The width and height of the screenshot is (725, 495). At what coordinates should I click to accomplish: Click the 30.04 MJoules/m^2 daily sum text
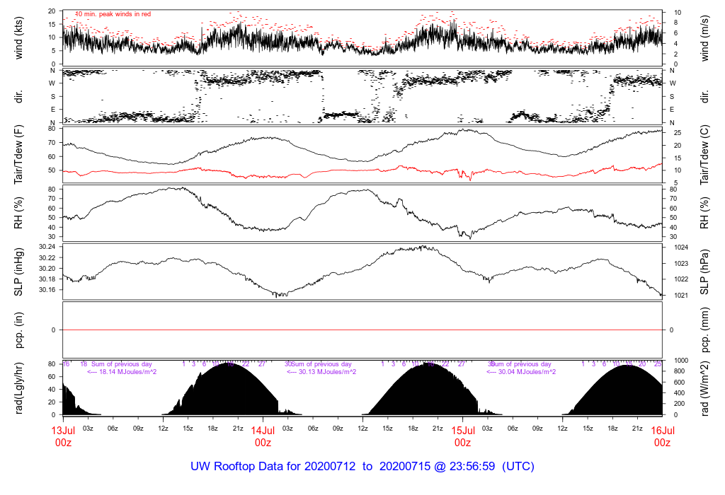[x=520, y=372]
